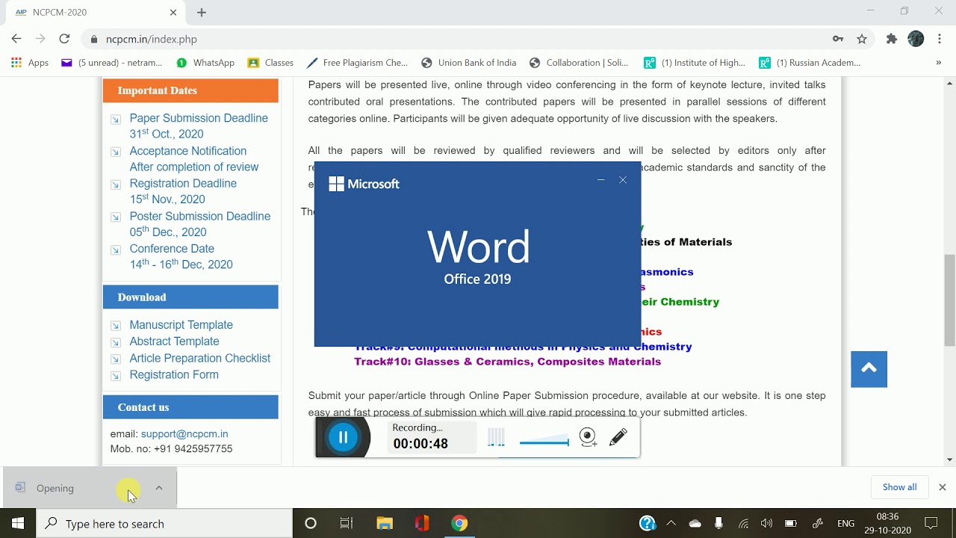The height and width of the screenshot is (538, 956).
Task: Click the recorder audio level meter
Action: pos(496,438)
